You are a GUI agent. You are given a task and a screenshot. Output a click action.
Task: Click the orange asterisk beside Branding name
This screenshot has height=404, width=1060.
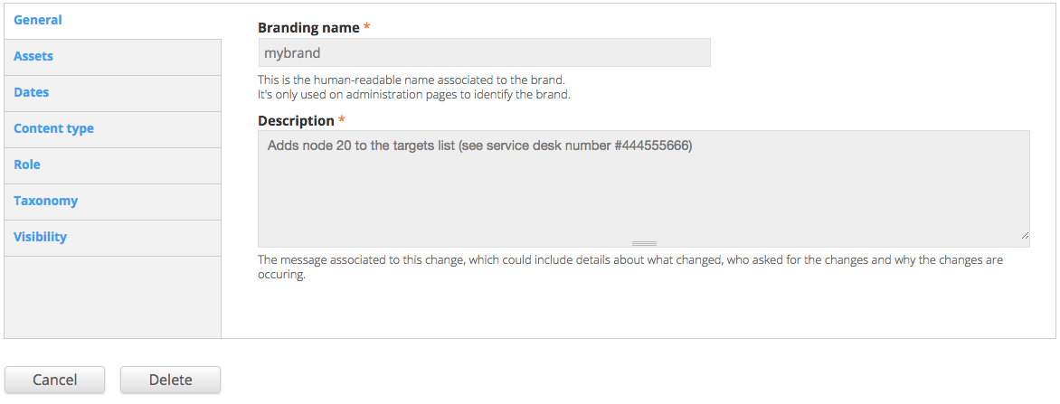[x=367, y=28]
